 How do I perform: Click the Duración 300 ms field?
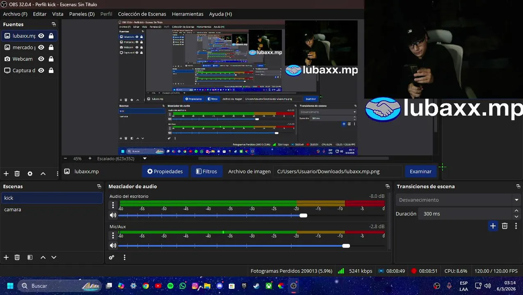pyautogui.click(x=466, y=214)
